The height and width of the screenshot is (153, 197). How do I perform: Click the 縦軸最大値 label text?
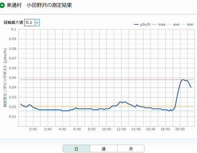click(x=13, y=22)
